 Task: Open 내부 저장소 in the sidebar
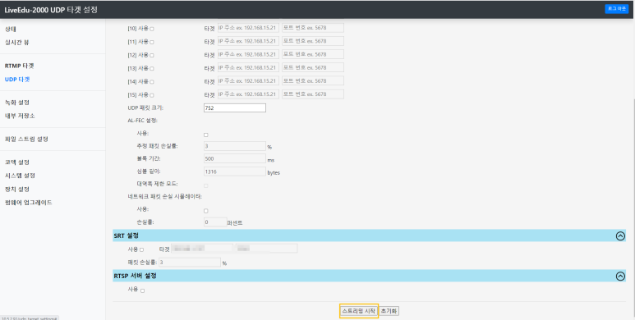(x=20, y=116)
